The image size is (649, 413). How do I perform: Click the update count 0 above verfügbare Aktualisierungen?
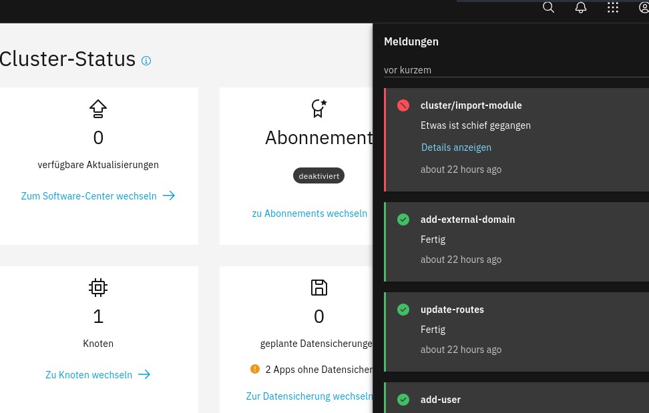point(98,137)
